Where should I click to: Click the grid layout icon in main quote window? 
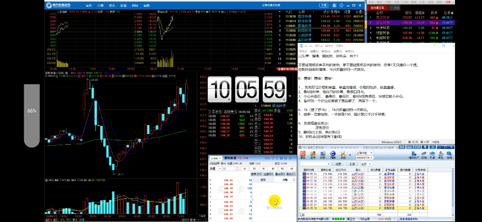[335, 5]
